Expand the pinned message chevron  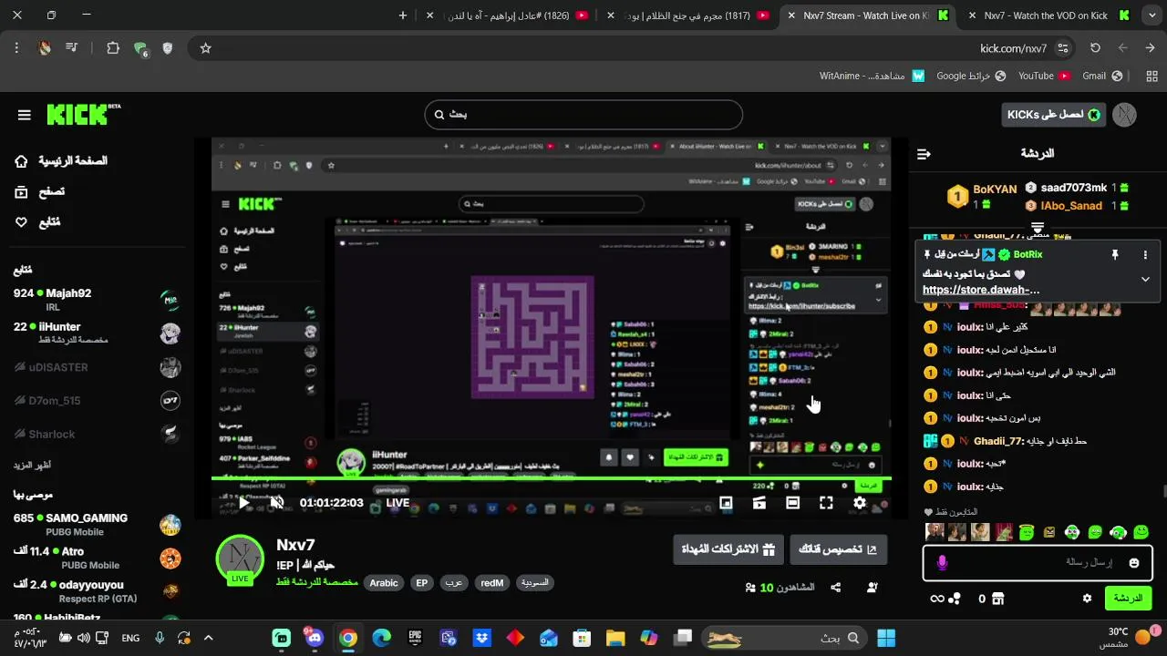click(1145, 280)
